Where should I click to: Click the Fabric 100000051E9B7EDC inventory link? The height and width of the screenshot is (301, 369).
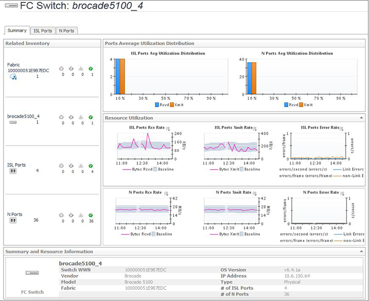28,68
